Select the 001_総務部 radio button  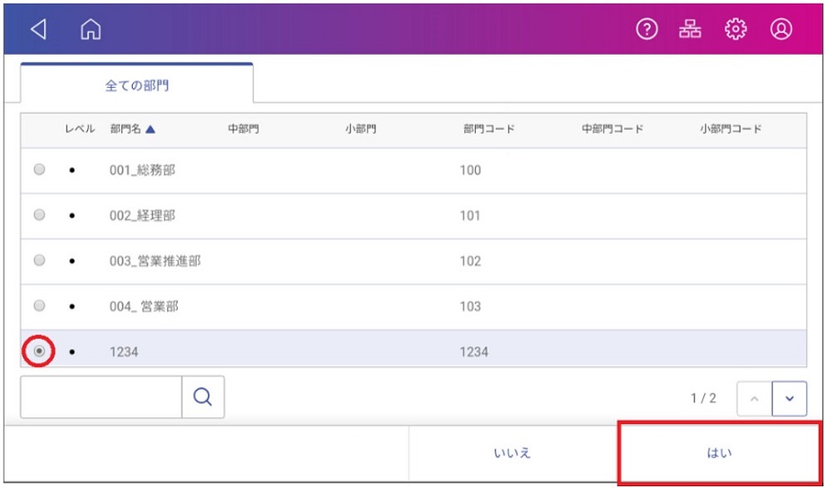39,170
